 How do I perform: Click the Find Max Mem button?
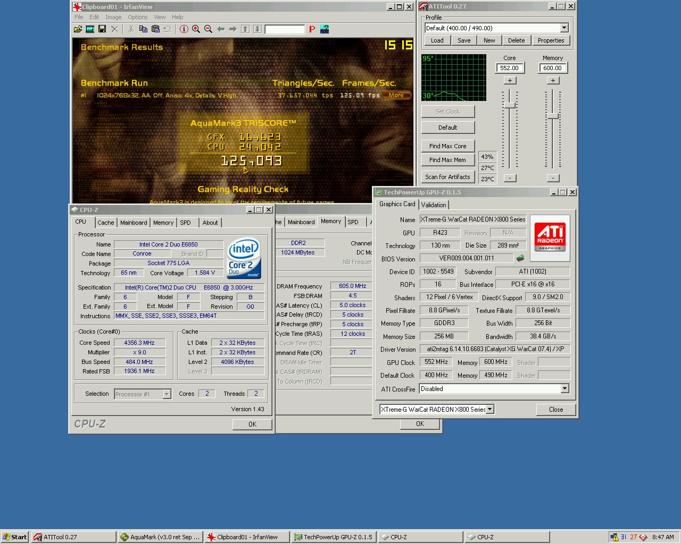point(448,160)
